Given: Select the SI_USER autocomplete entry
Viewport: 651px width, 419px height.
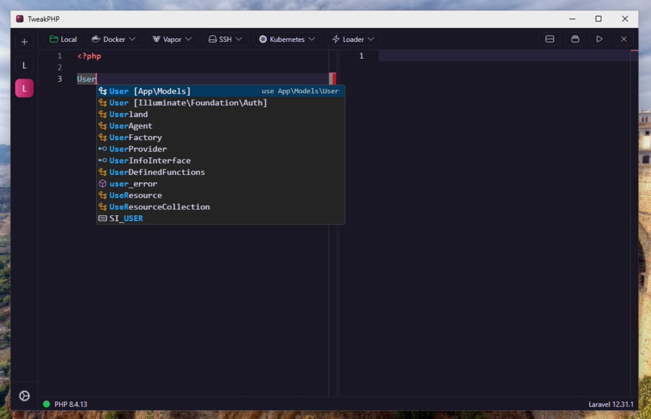Looking at the screenshot, I should (126, 218).
